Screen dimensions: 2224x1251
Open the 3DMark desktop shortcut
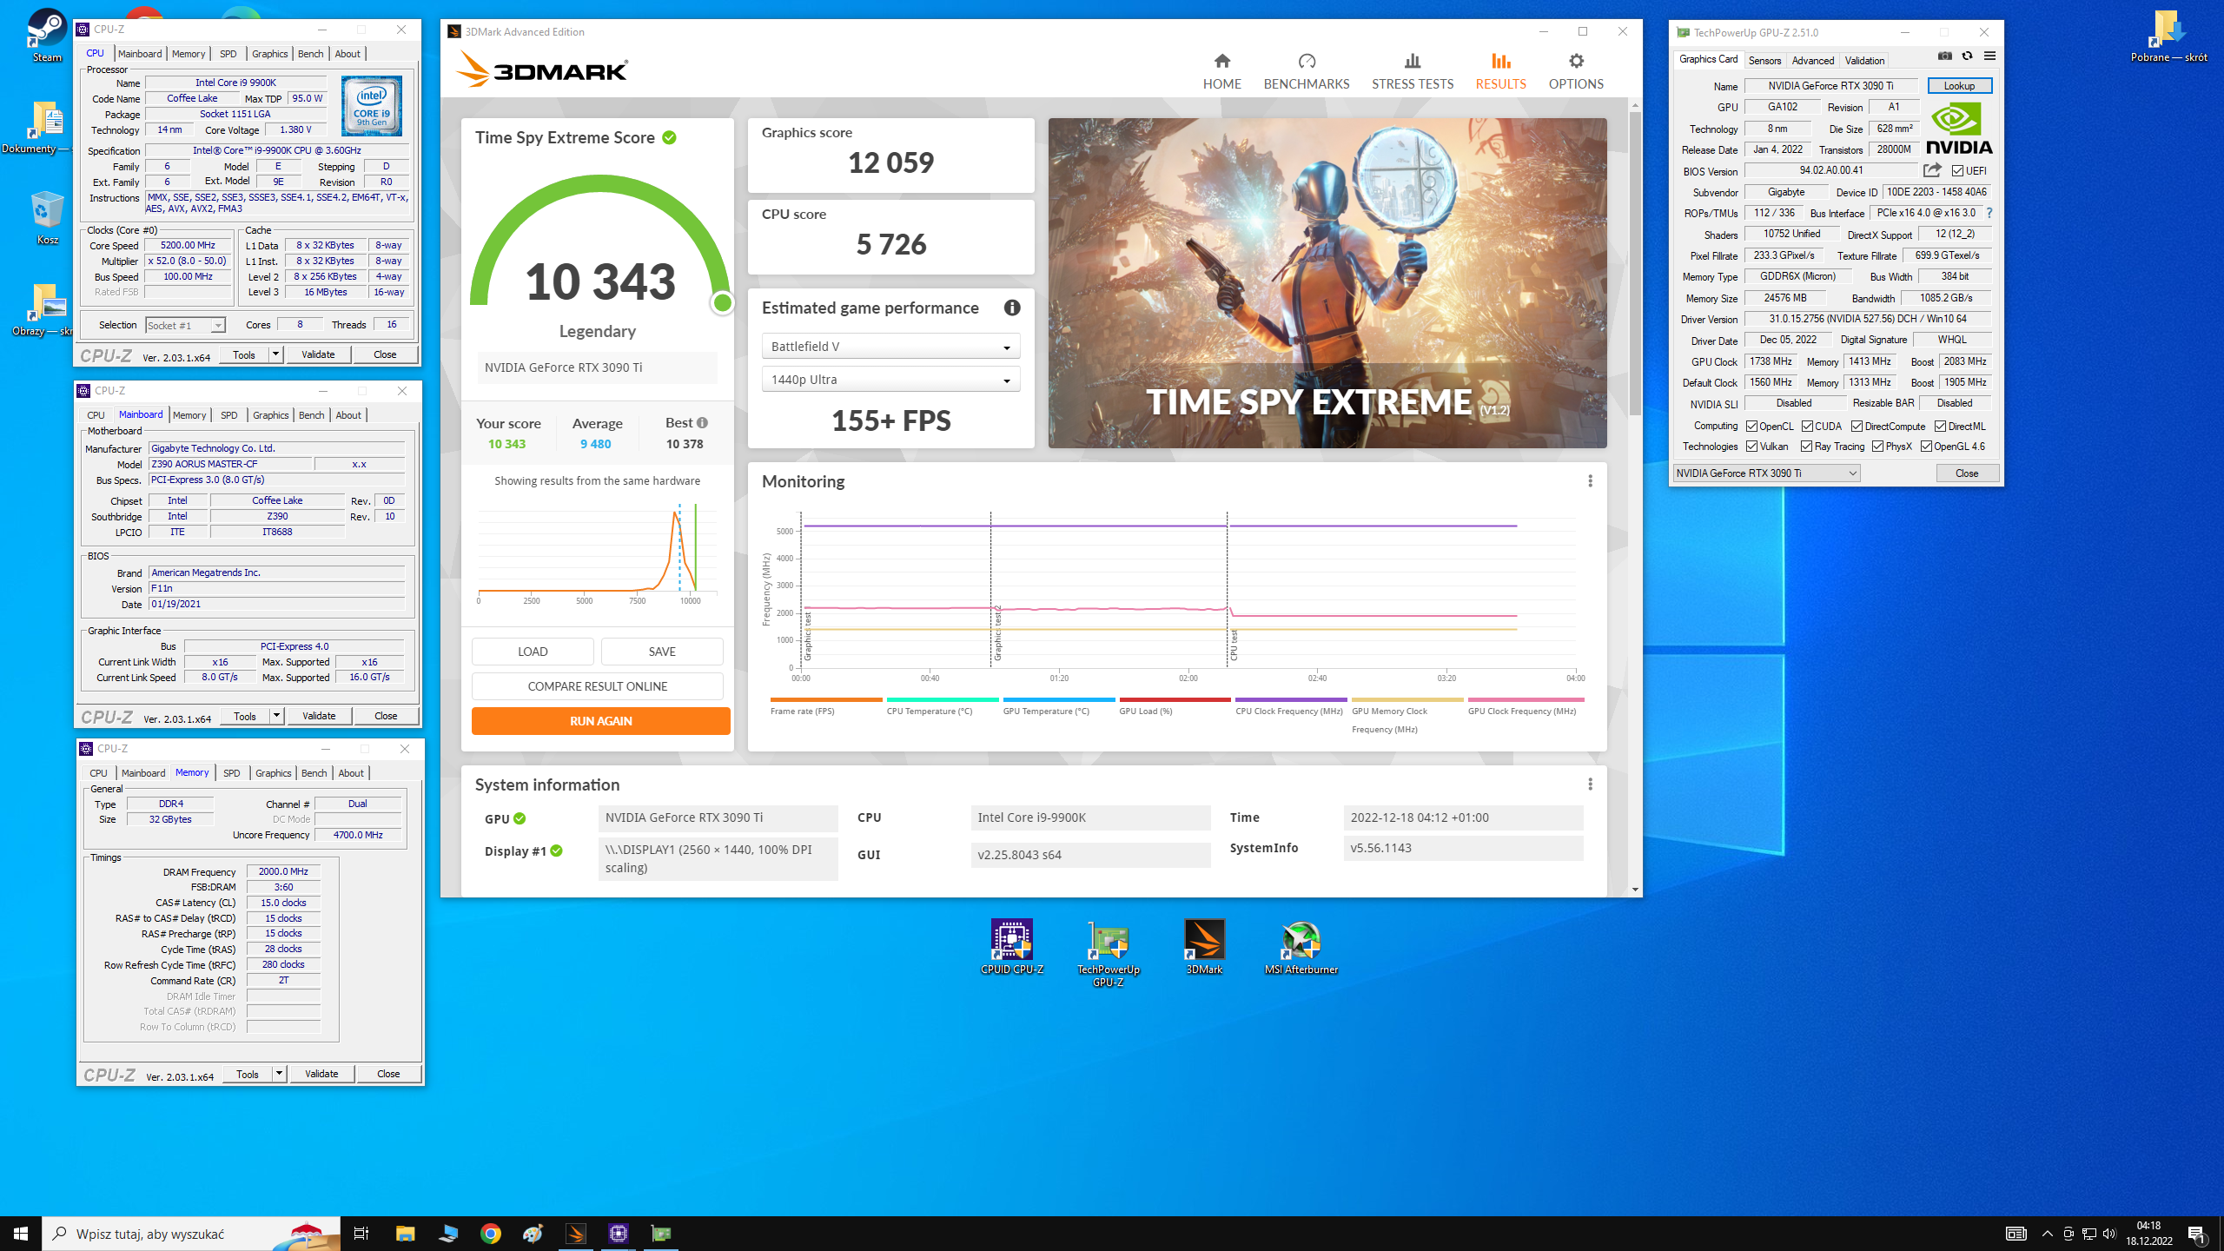coord(1204,947)
